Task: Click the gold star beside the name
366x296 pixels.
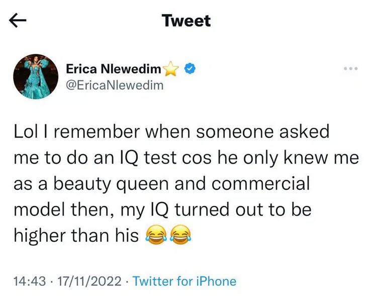Action: (x=171, y=69)
